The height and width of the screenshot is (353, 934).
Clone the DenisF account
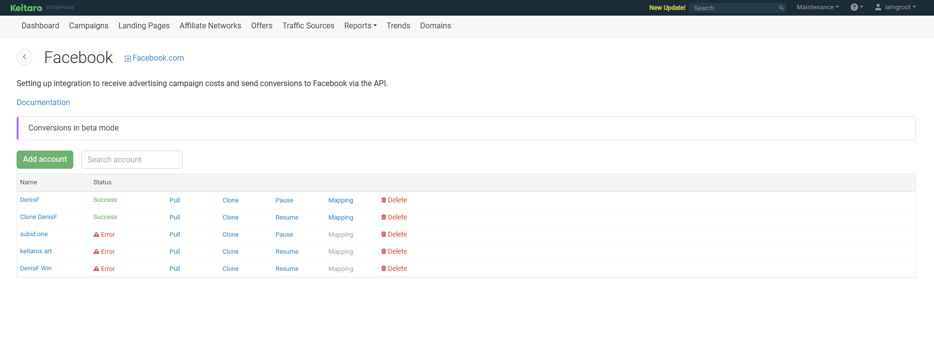(230, 200)
